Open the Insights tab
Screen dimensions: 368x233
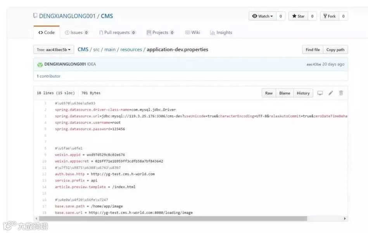point(221,33)
